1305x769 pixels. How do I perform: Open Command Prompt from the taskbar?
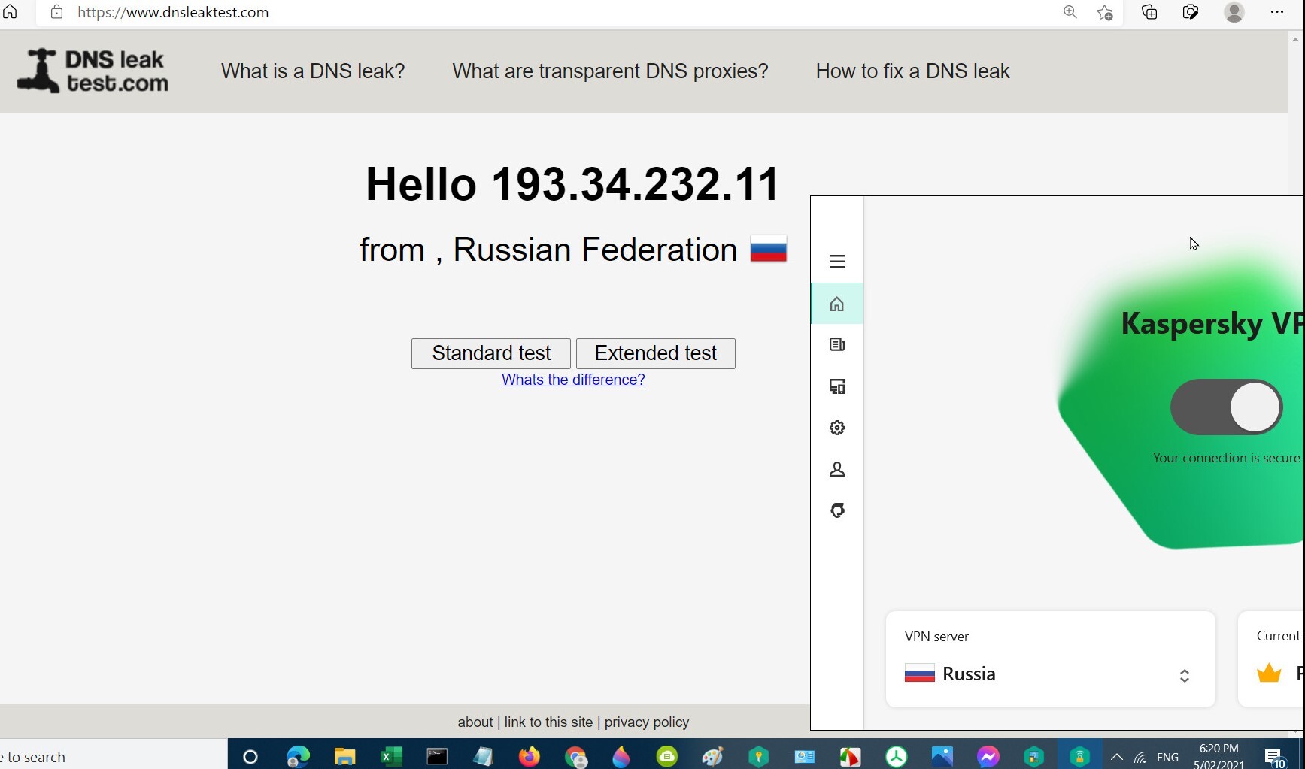coord(437,756)
